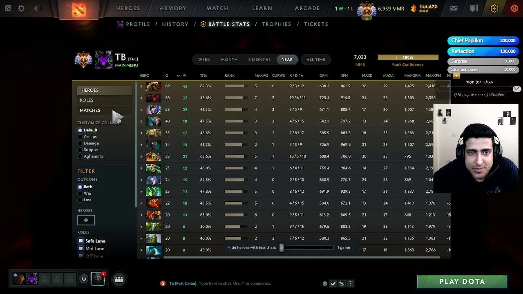The height and width of the screenshot is (294, 523).
Task: Expand the row with 69 games
Action: point(141,86)
